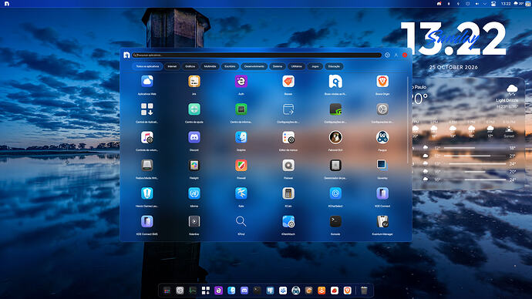This screenshot has width=532, height=299.
Task: Open the Dolphin icon in the dock
Action: coord(231,291)
